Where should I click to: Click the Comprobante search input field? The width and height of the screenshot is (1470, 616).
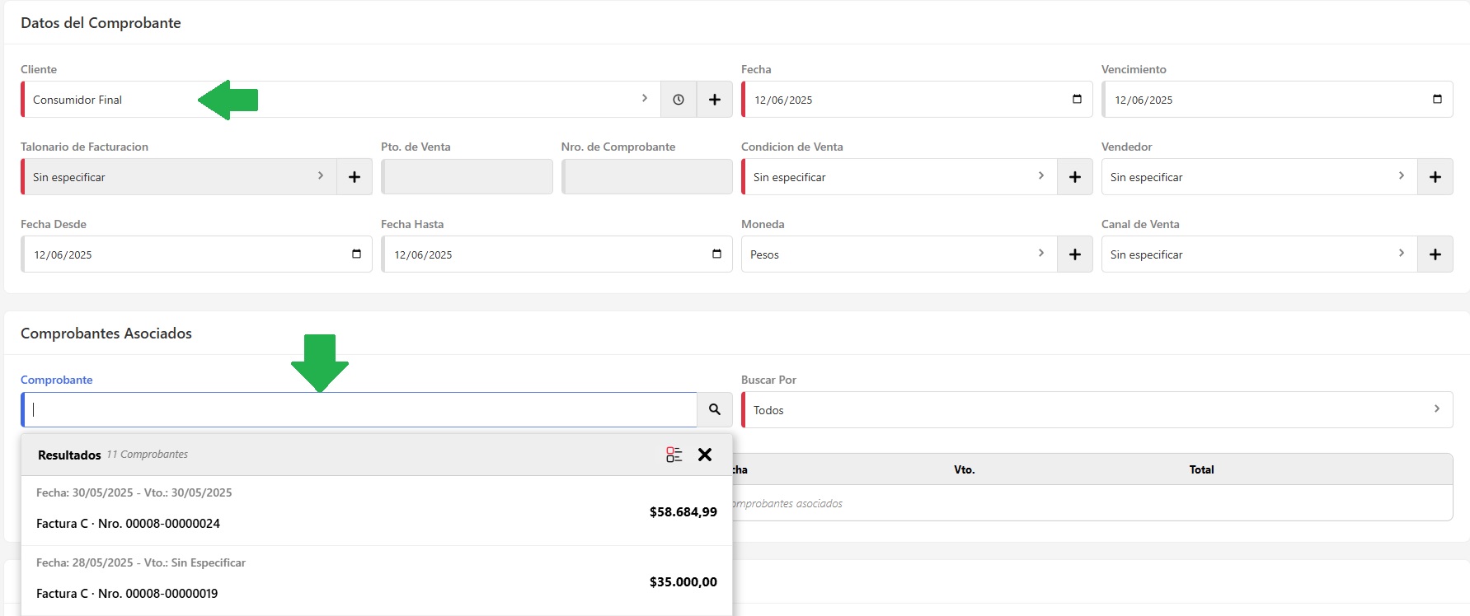(359, 409)
